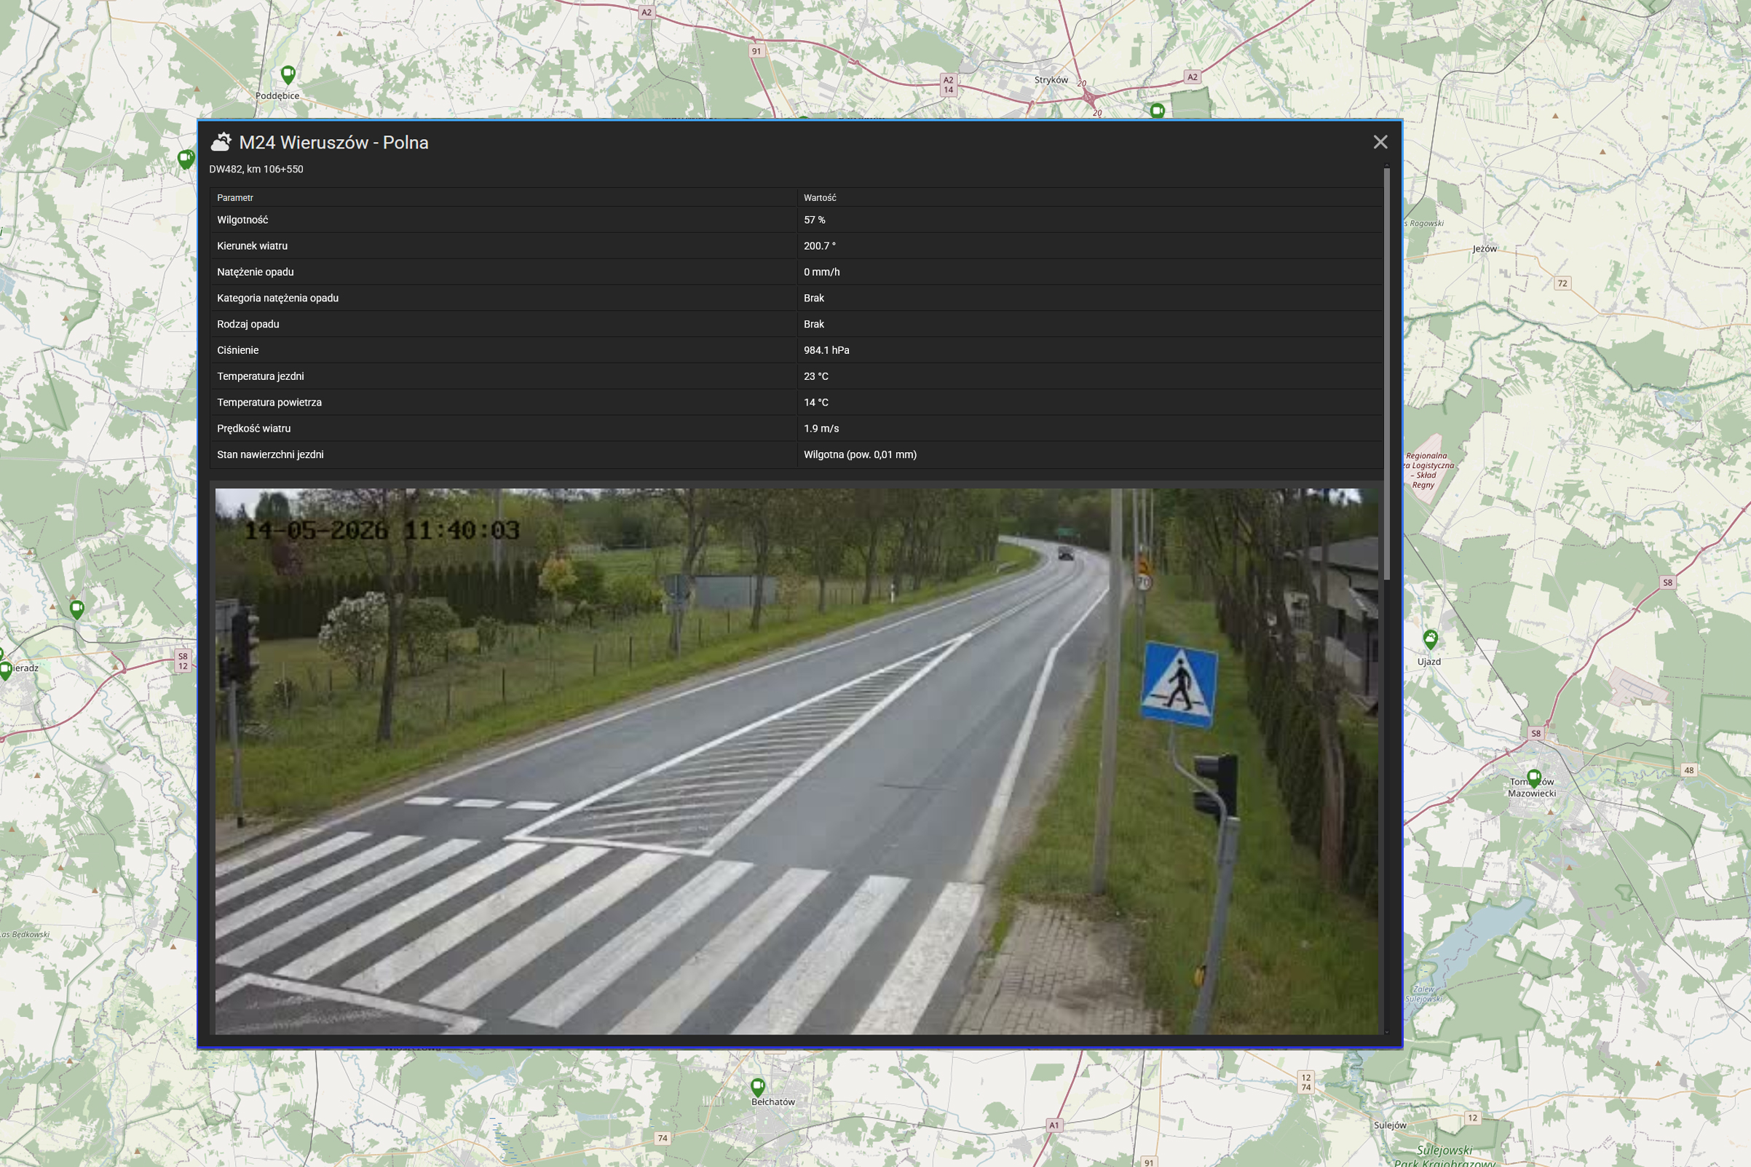Click the A1 road shield near Sulejów
The width and height of the screenshot is (1751, 1167).
coord(1054,1125)
